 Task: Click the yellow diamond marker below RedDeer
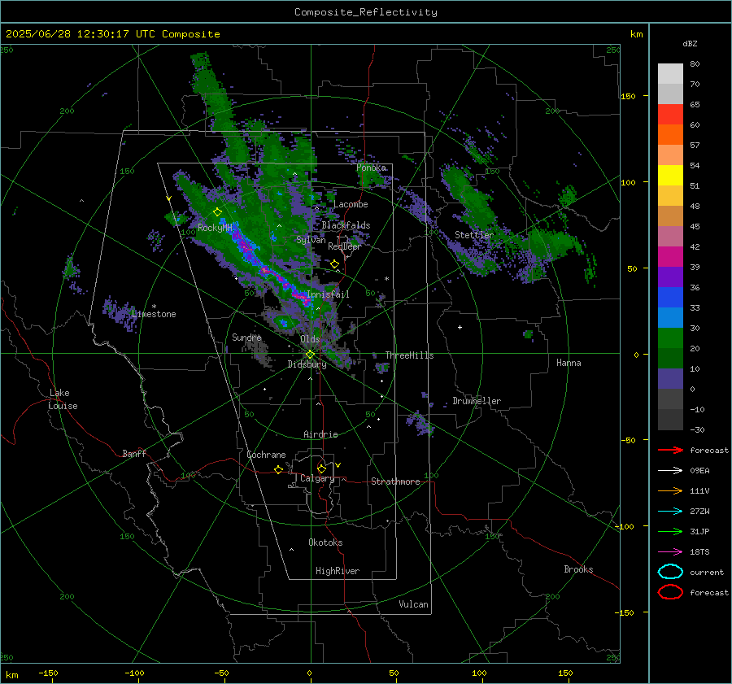pyautogui.click(x=335, y=264)
